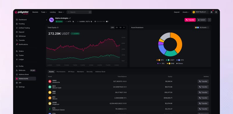Copy the address 0x0000..7EE7k

click(91, 22)
